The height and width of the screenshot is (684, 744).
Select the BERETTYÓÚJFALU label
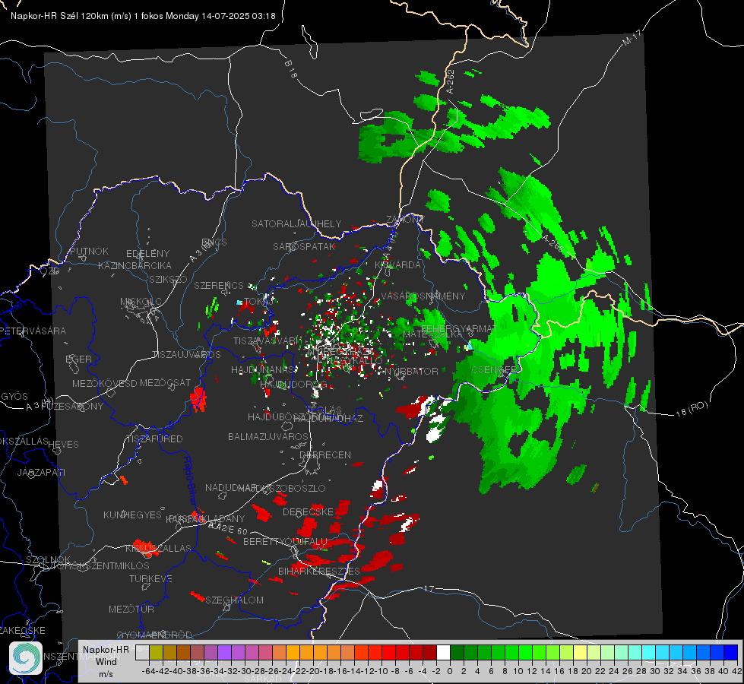285,542
